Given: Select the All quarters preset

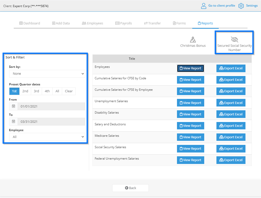Looking at the screenshot, I should (x=57, y=91).
